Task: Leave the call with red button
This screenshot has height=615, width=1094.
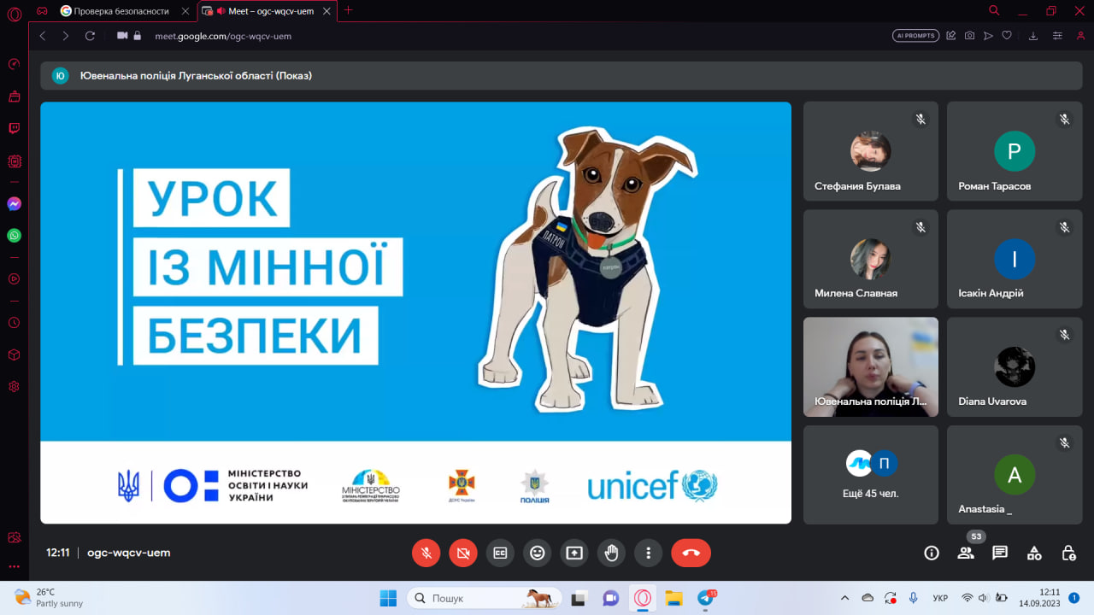Action: coord(691,553)
